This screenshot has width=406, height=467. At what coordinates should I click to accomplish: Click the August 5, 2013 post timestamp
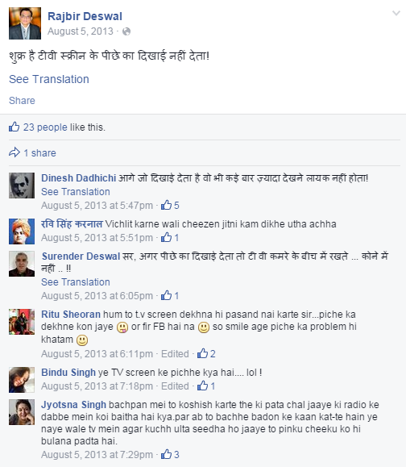pos(81,31)
